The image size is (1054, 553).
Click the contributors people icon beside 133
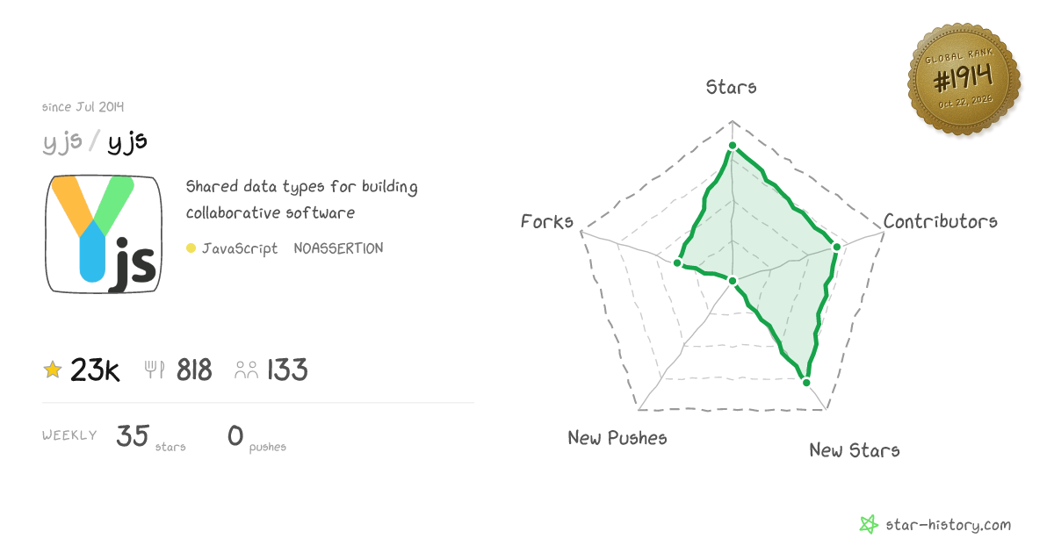[246, 370]
